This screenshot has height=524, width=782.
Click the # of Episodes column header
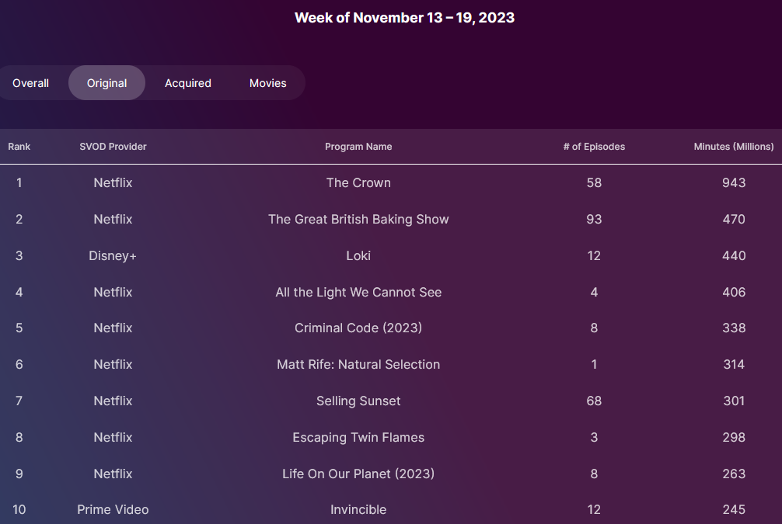tap(594, 147)
